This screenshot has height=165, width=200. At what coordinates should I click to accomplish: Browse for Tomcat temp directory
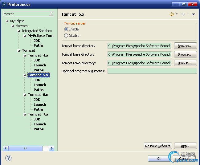click(x=185, y=63)
